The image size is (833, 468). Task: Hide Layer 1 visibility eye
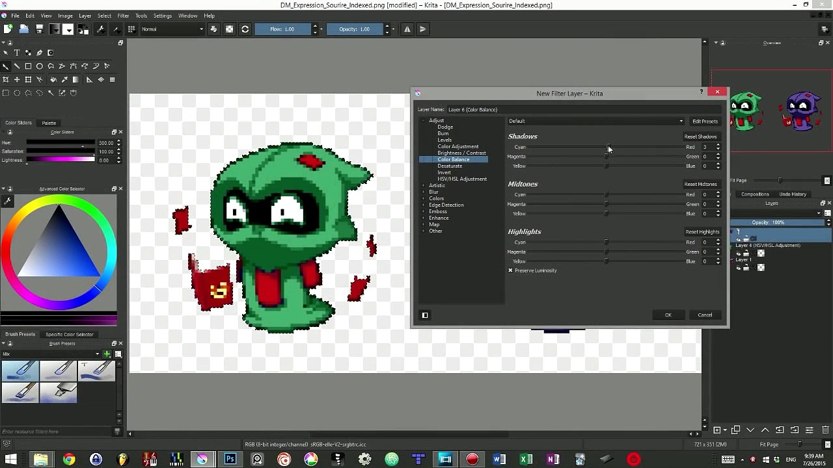pos(739,267)
